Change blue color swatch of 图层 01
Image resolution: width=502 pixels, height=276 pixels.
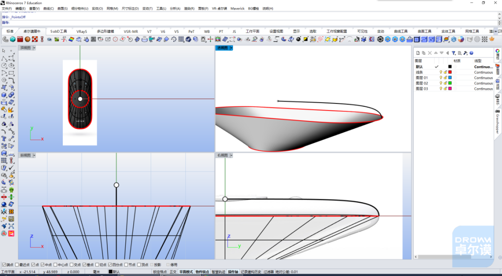click(x=450, y=77)
